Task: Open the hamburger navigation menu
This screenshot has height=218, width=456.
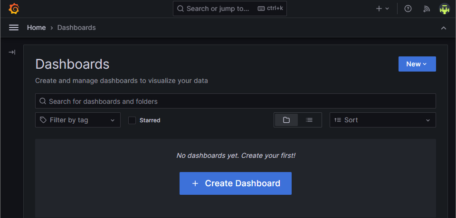Action: [14, 27]
